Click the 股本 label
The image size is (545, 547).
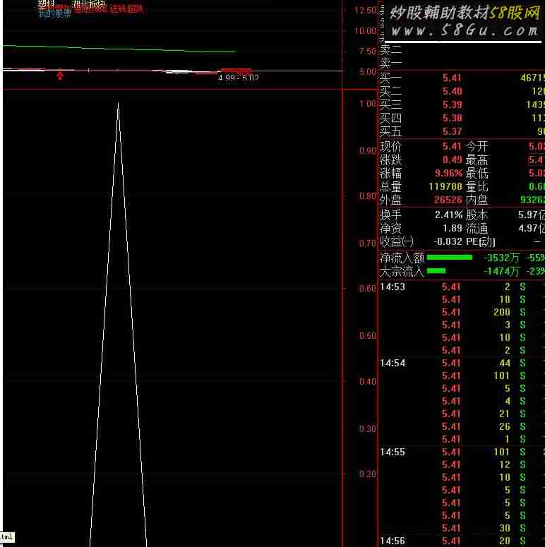coord(477,215)
